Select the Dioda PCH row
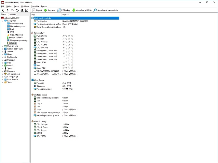Screen dimensions: 218x163 (75, 62)
